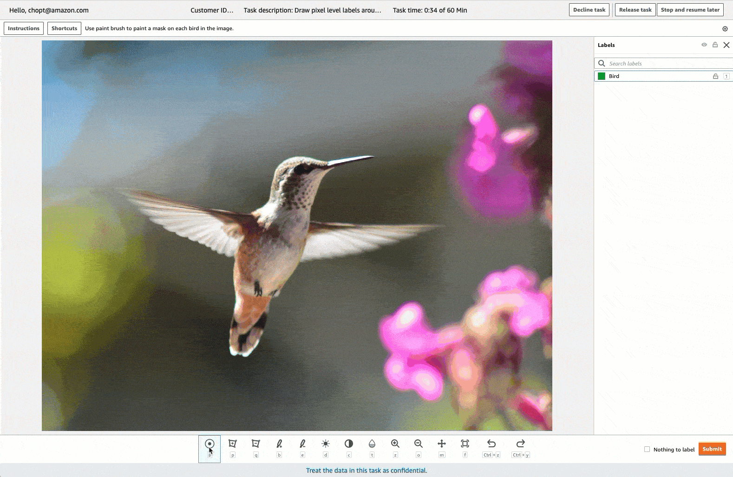The image size is (733, 477).
Task: Toggle visibility of all labels
Action: [704, 45]
